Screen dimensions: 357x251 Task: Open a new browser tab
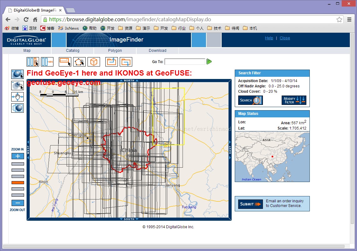pos(71,10)
